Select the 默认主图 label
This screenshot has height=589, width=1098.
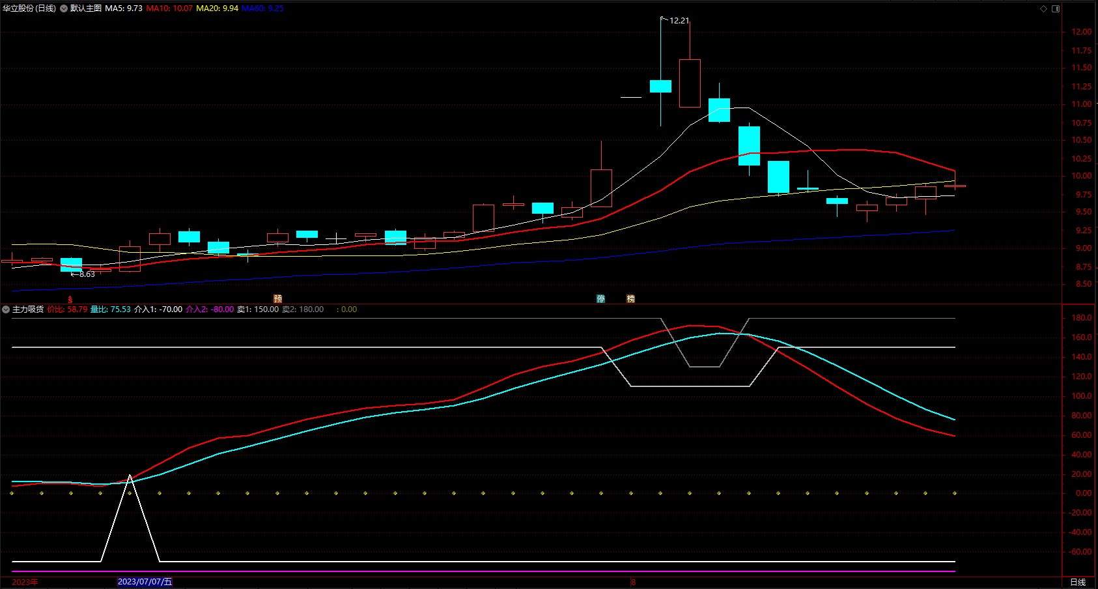[86, 8]
